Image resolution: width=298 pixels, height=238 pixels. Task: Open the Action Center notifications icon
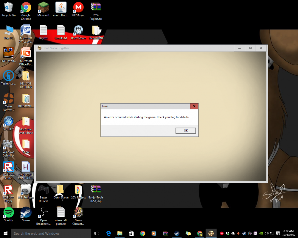click(278, 233)
